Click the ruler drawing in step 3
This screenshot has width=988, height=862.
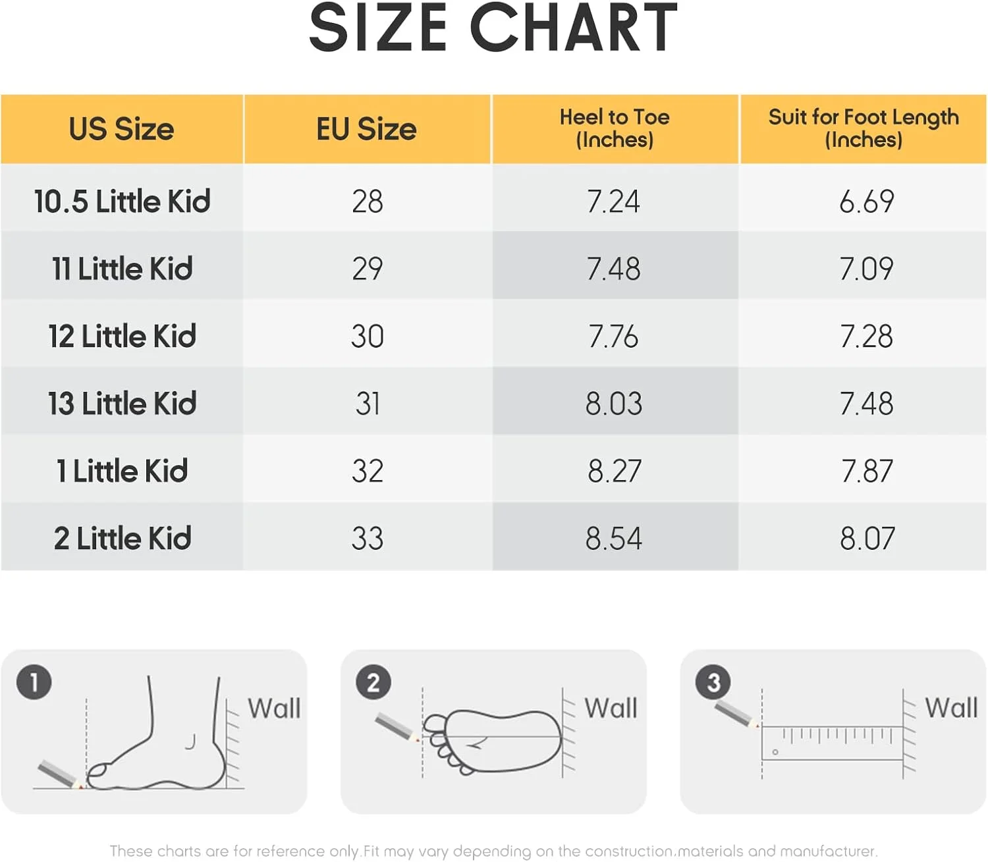[x=832, y=744]
